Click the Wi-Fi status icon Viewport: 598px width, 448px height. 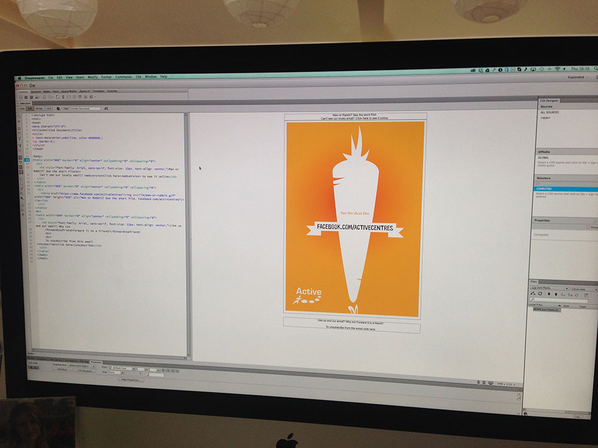557,69
